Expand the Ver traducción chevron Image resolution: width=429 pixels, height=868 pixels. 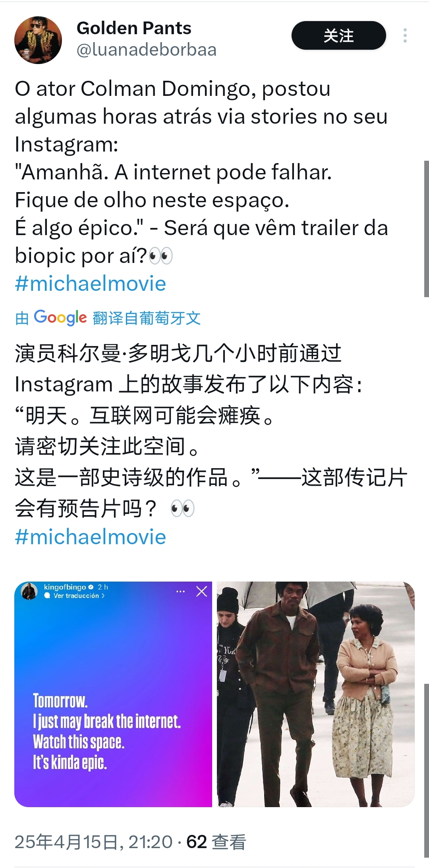tap(103, 596)
